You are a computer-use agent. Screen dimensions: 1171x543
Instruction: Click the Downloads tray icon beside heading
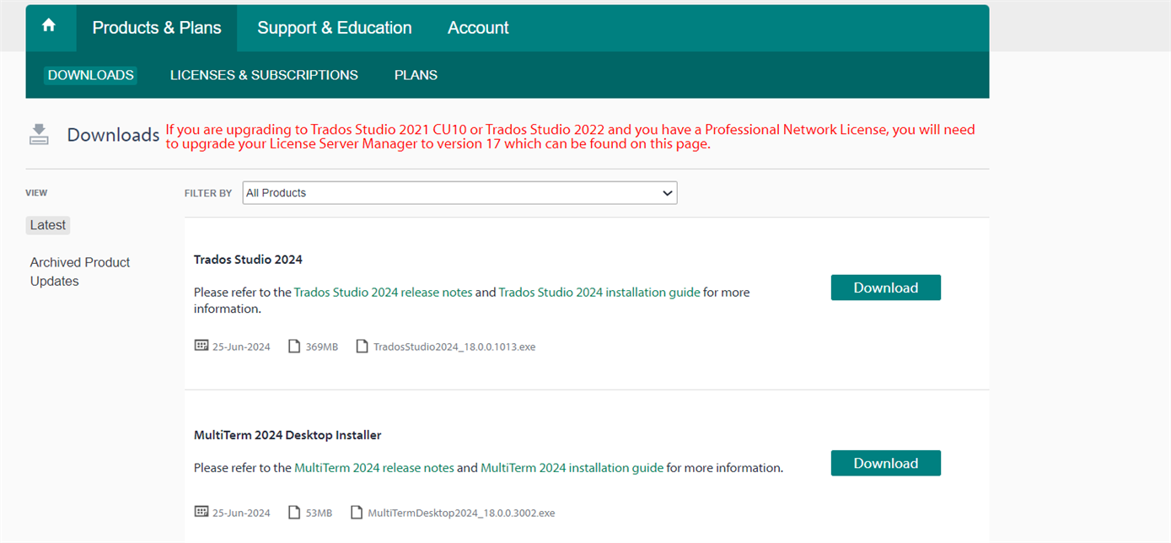click(x=39, y=134)
